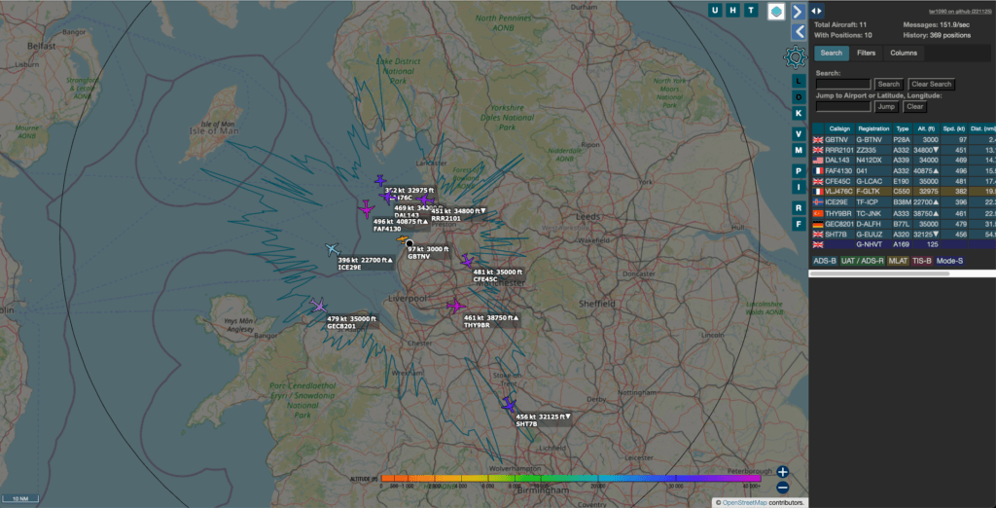The height and width of the screenshot is (508, 996).
Task: Sort table by Dist. (nmi) column header
Action: pos(982,128)
